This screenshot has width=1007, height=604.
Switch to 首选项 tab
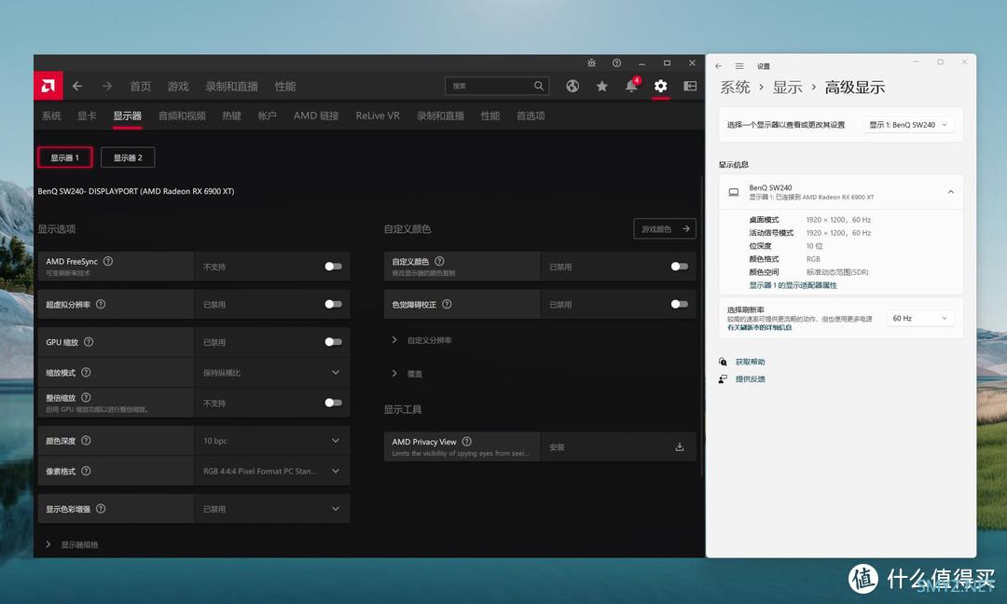[531, 116]
